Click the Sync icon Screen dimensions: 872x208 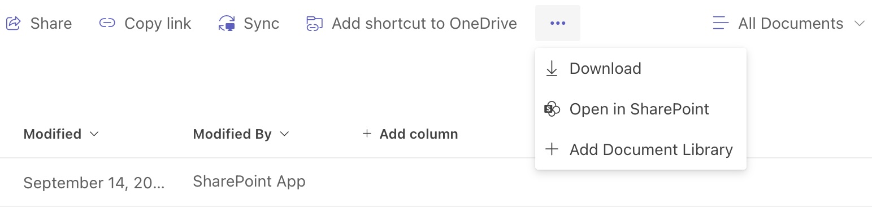pos(227,24)
